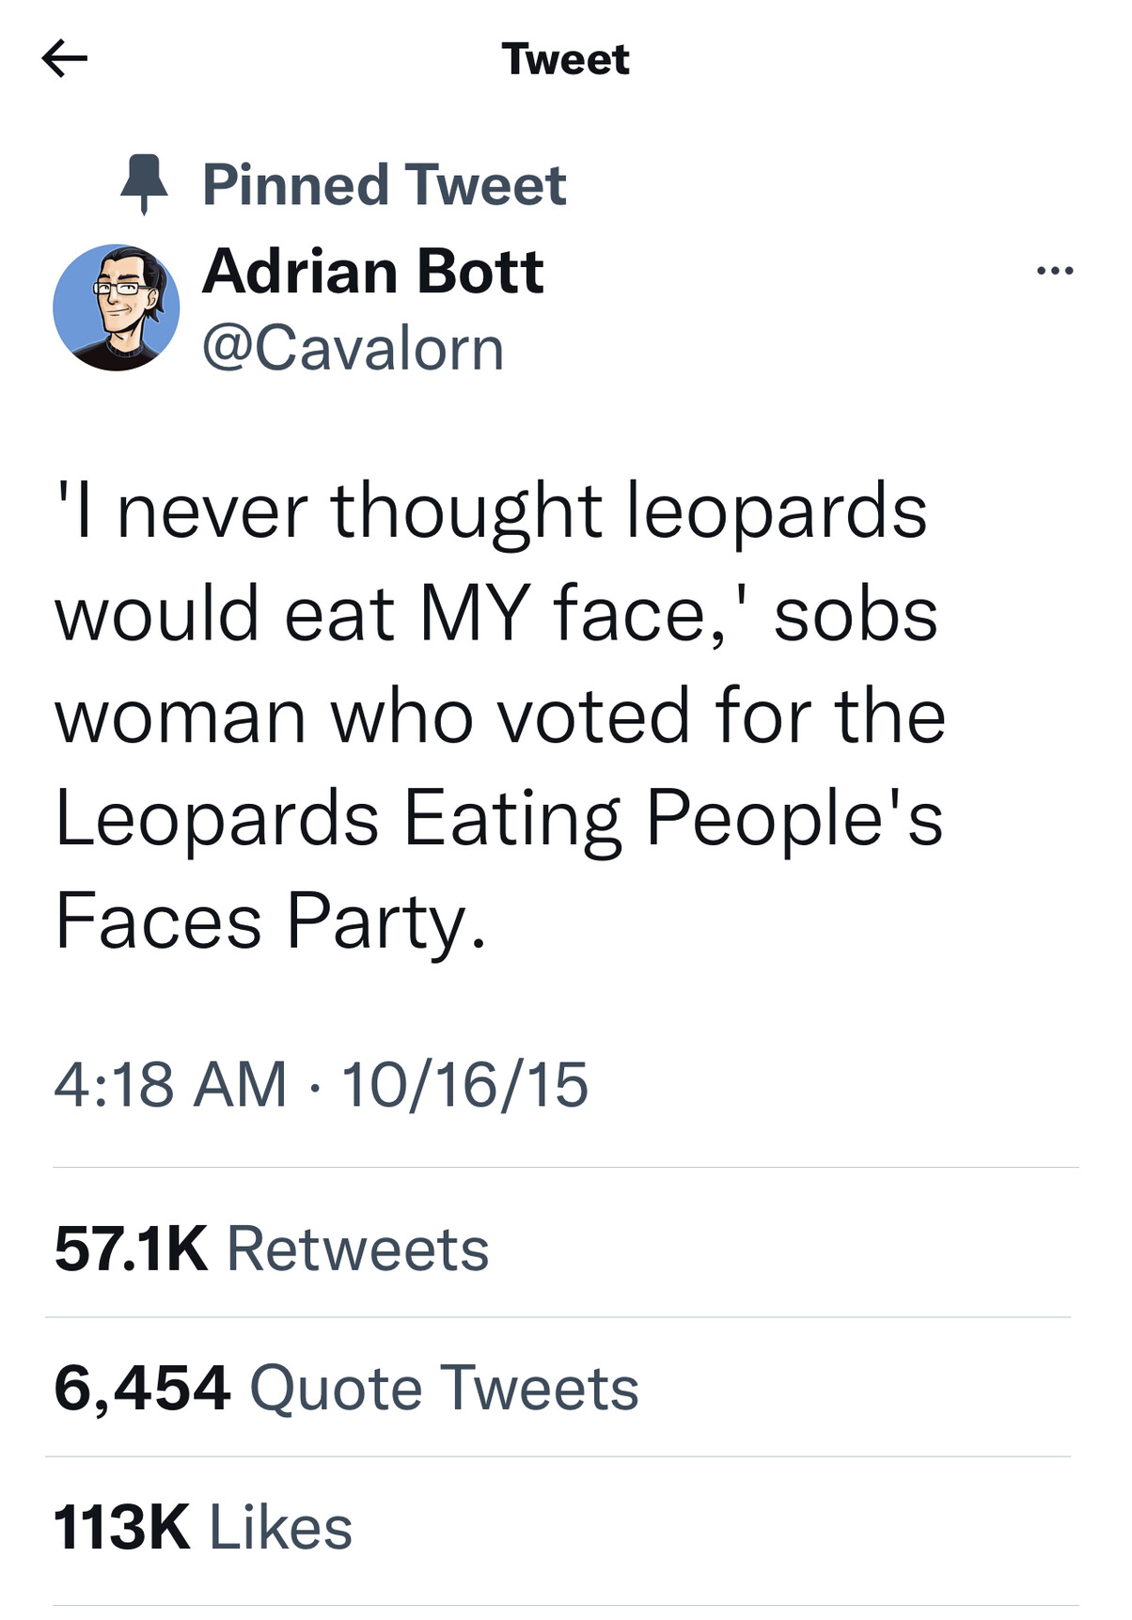Click the capitalized word MY in tweet
Viewport: 1132px width, 1620px height.
click(474, 615)
